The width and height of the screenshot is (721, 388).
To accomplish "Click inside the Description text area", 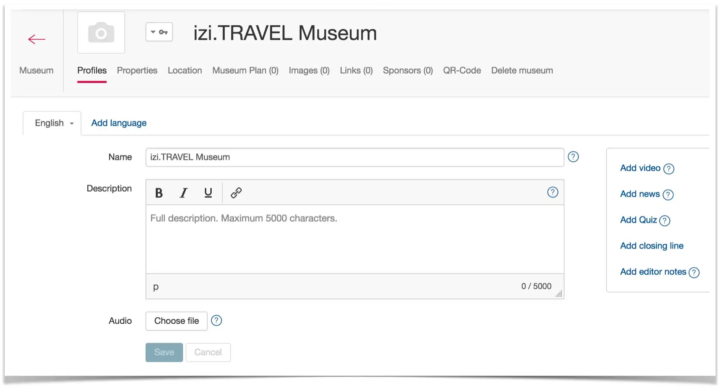I will pyautogui.click(x=355, y=239).
